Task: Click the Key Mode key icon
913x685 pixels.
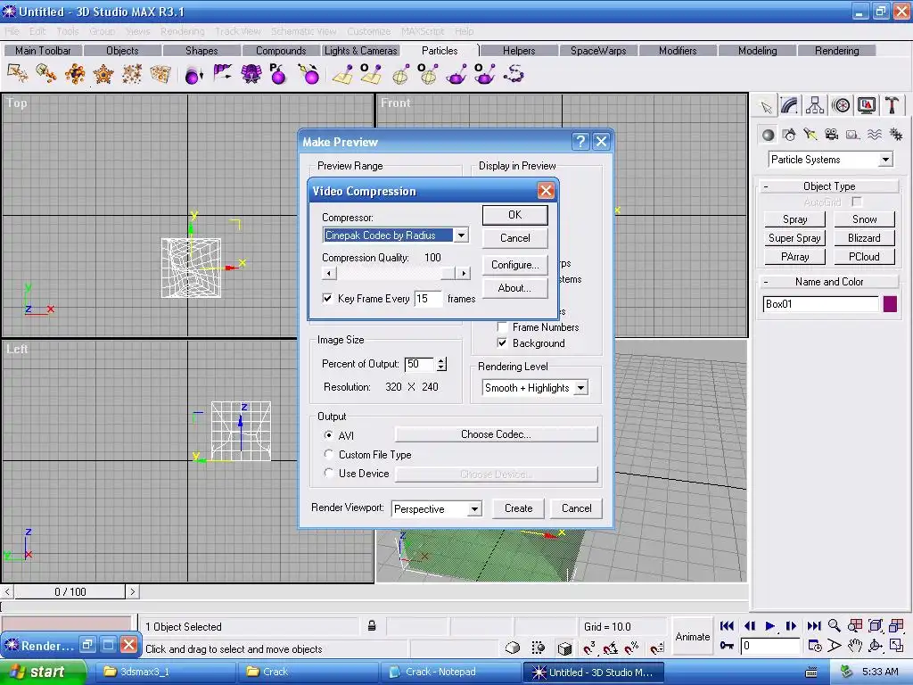Action: coord(727,646)
